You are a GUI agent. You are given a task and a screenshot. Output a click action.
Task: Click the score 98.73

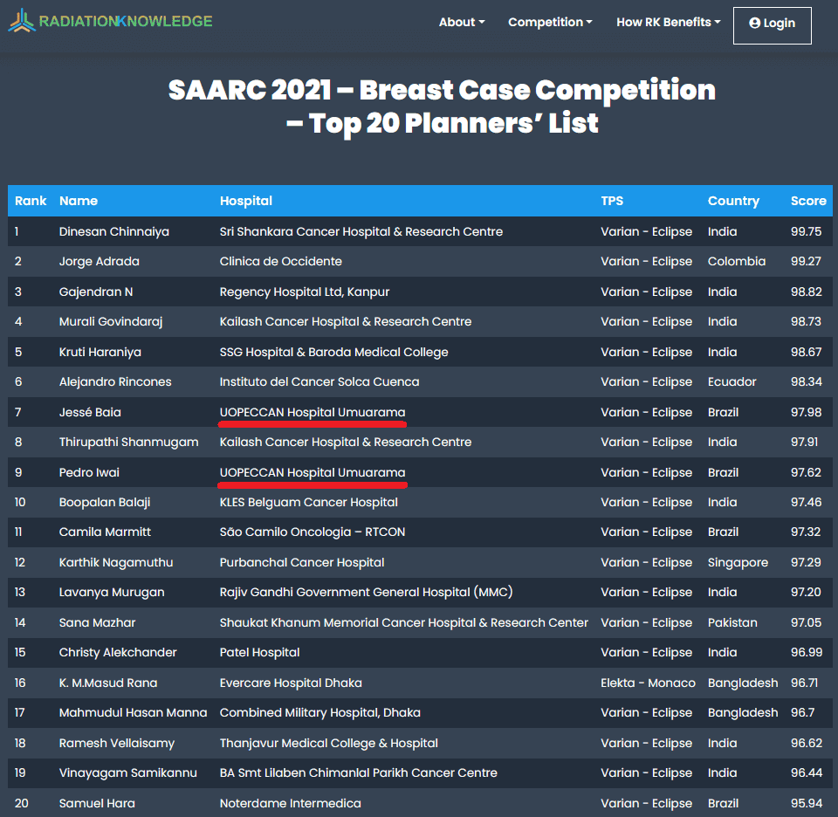coord(806,322)
